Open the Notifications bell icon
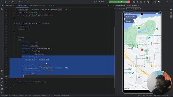 click(x=171, y=6)
